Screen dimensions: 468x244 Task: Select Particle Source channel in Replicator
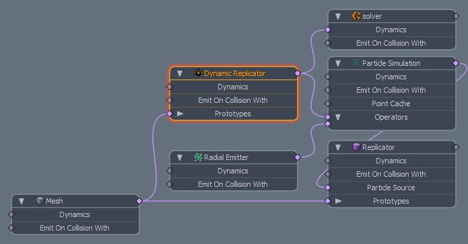(x=392, y=188)
